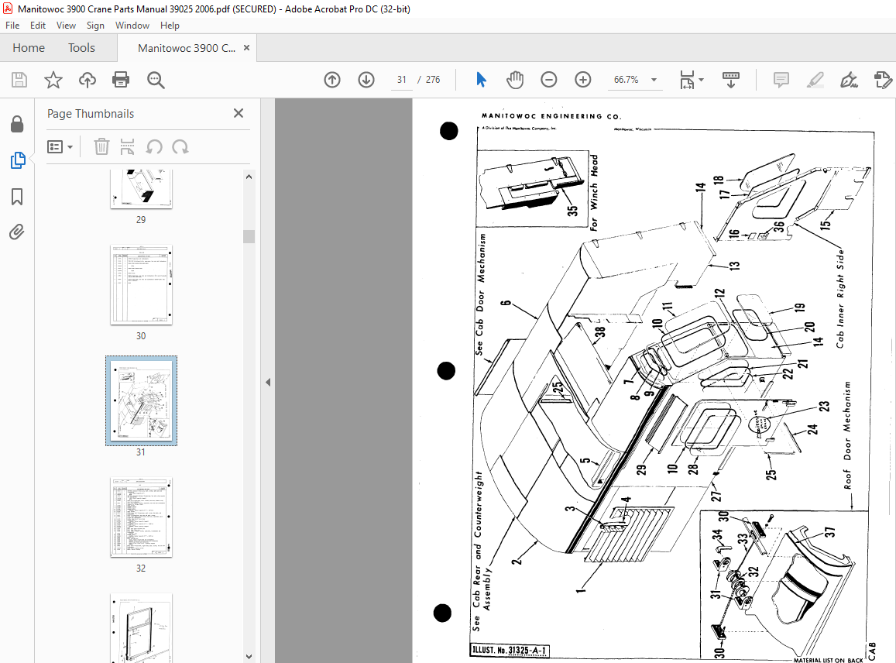This screenshot has width=896, height=663.
Task: Open the Sign document pen tool
Action: tap(849, 80)
